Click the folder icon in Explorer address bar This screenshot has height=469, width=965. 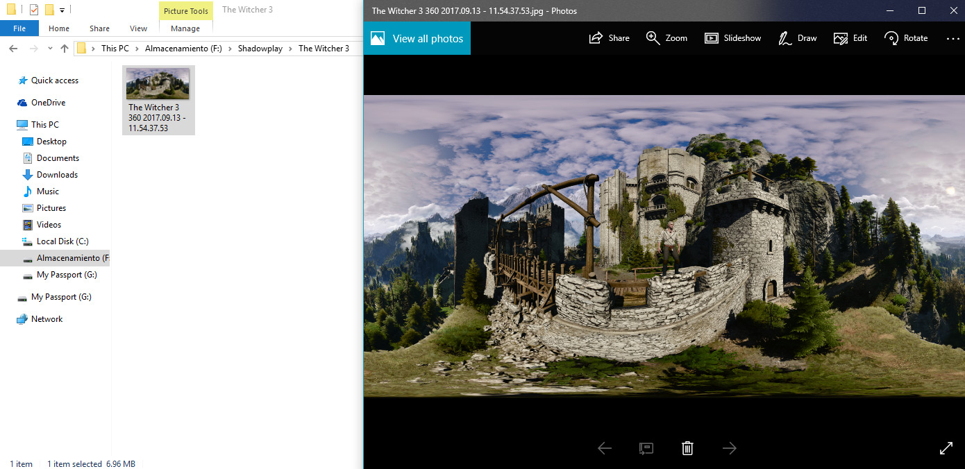tap(82, 49)
